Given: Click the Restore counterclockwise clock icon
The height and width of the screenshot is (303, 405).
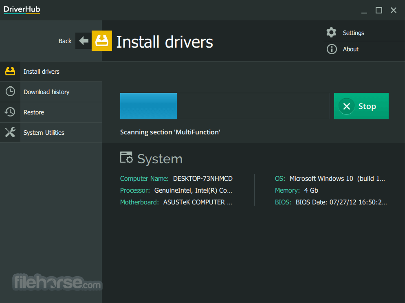Looking at the screenshot, I should tap(10, 112).
